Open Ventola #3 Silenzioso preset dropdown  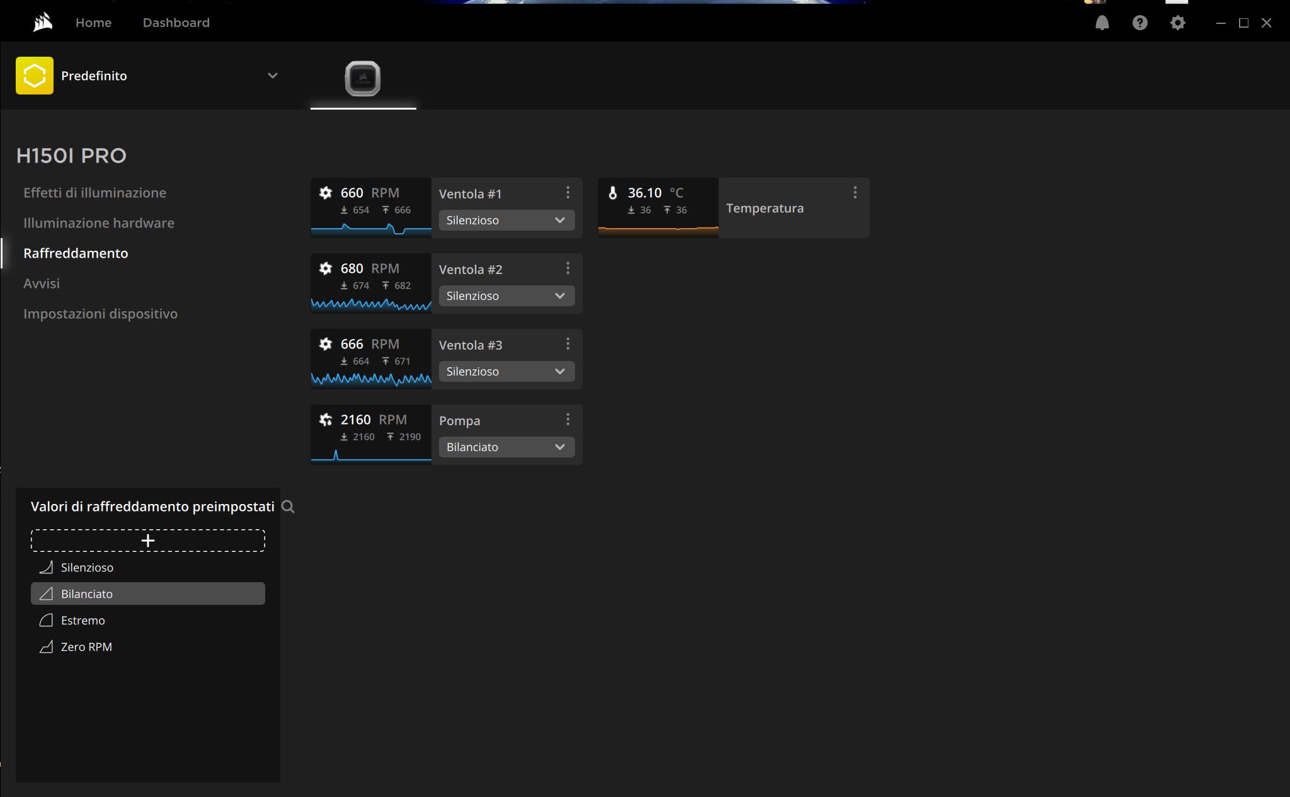(x=506, y=372)
